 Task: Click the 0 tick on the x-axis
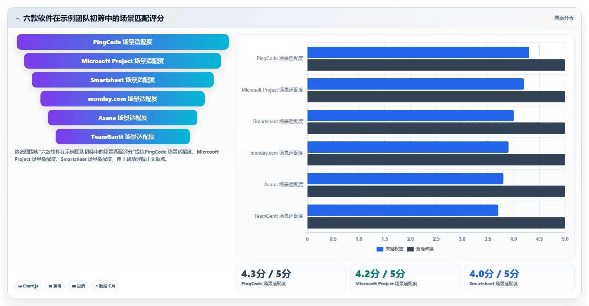click(x=307, y=239)
